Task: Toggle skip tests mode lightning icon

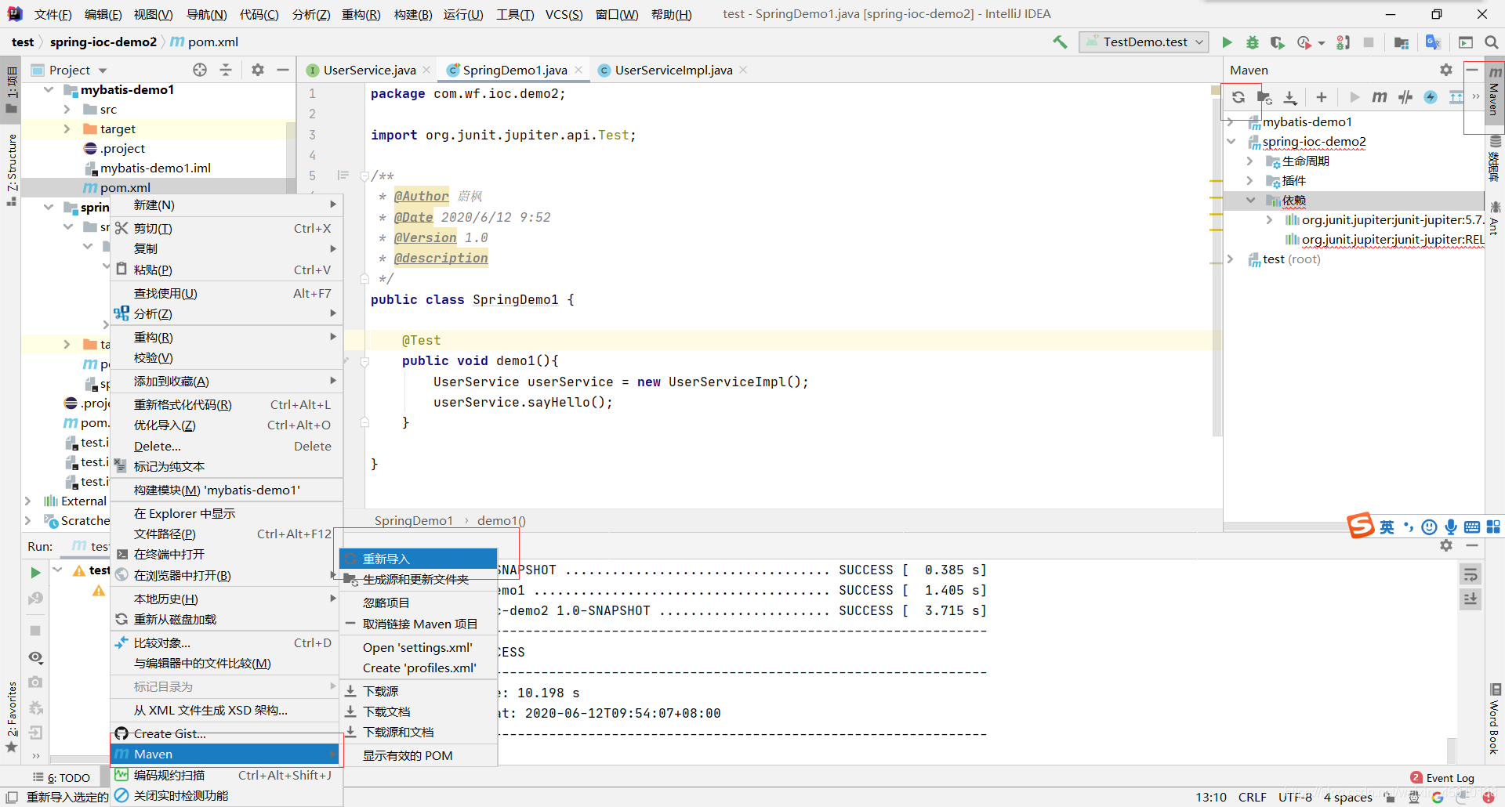Action: pos(1431,97)
